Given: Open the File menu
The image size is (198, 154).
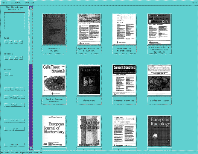Looking at the screenshot, I should pos(4,3).
